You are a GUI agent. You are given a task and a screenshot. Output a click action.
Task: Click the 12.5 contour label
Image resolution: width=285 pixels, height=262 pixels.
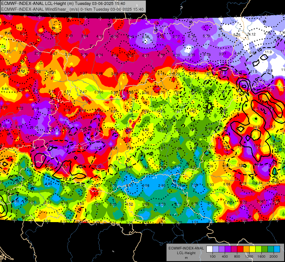click(67, 179)
